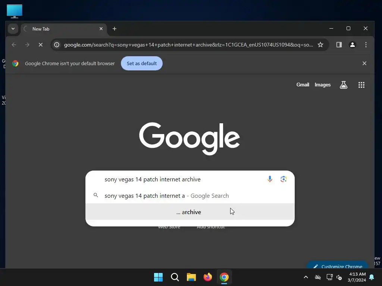Image resolution: width=382 pixels, height=286 pixels.
Task: Open notifications bell icon
Action: click(x=372, y=277)
